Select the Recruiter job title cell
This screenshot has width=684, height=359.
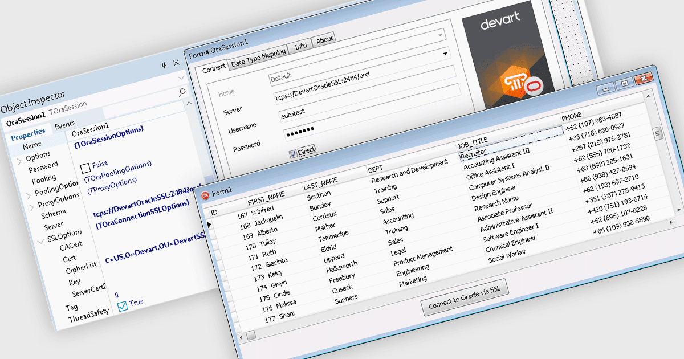click(x=511, y=142)
